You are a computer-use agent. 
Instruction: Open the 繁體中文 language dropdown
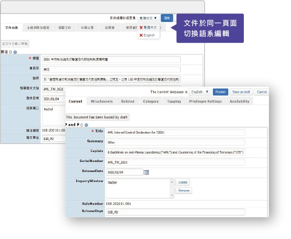(x=148, y=18)
